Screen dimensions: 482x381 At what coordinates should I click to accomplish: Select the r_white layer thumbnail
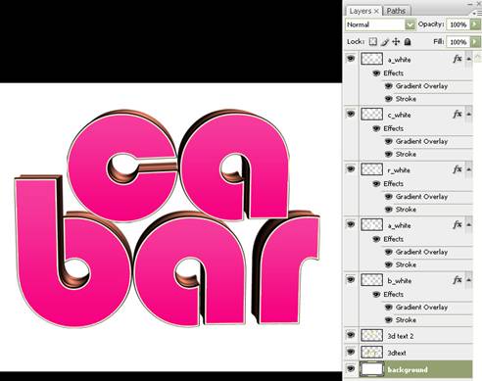coord(371,169)
